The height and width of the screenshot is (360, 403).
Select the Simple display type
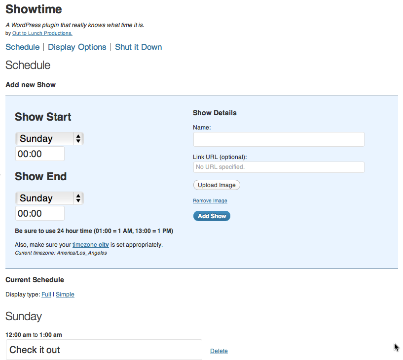65,295
